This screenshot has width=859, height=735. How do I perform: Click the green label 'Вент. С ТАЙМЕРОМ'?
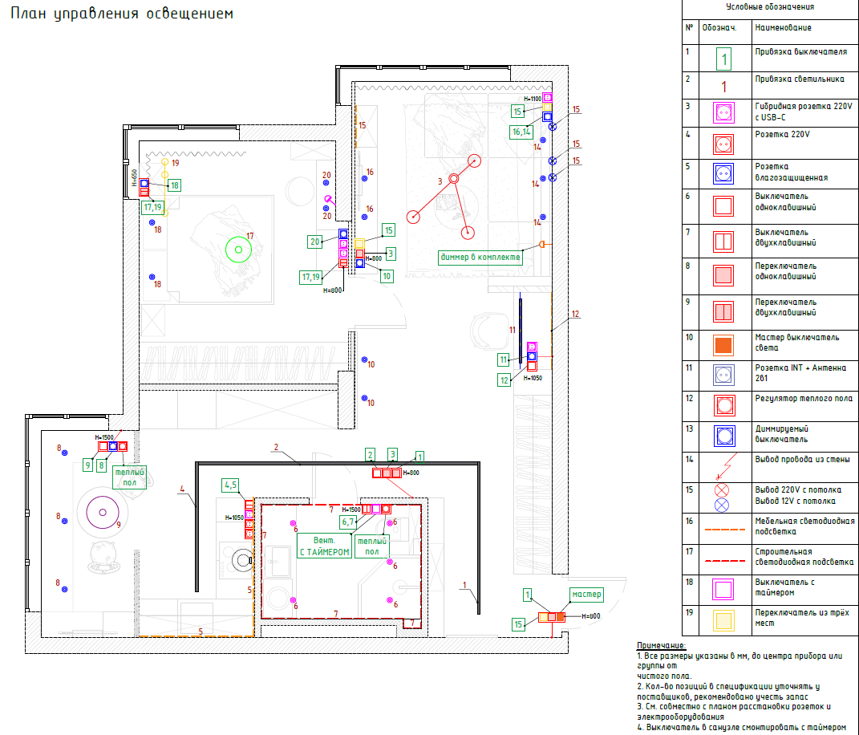click(324, 546)
